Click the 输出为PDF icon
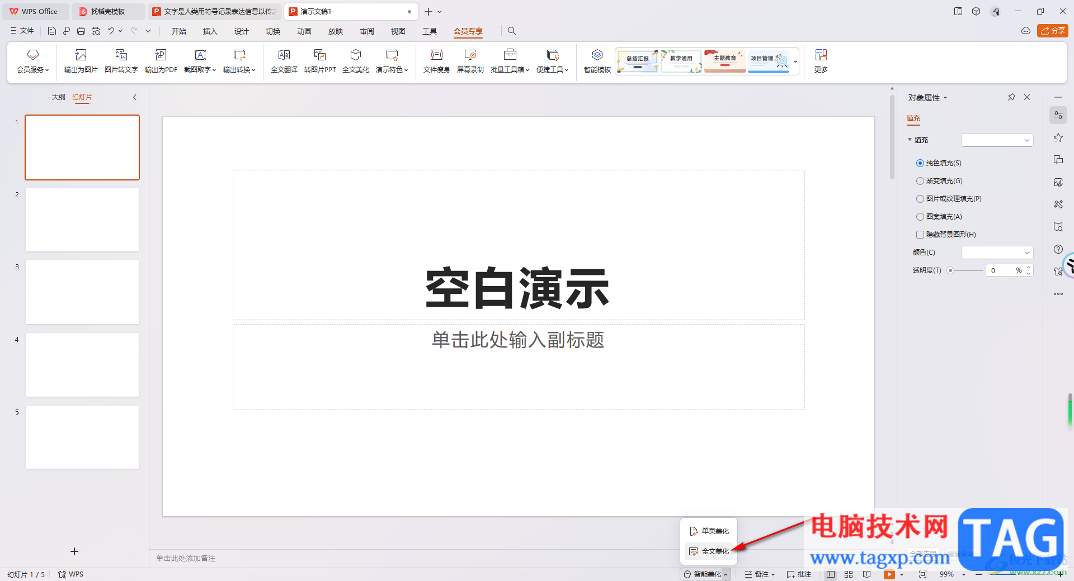The width and height of the screenshot is (1074, 581). coord(161,55)
